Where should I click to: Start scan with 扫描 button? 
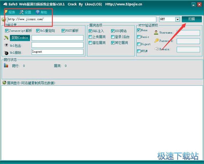pos(192,19)
